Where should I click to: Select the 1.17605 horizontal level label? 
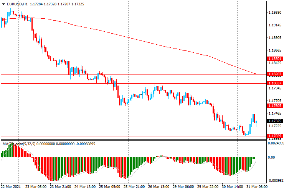tap(275, 106)
